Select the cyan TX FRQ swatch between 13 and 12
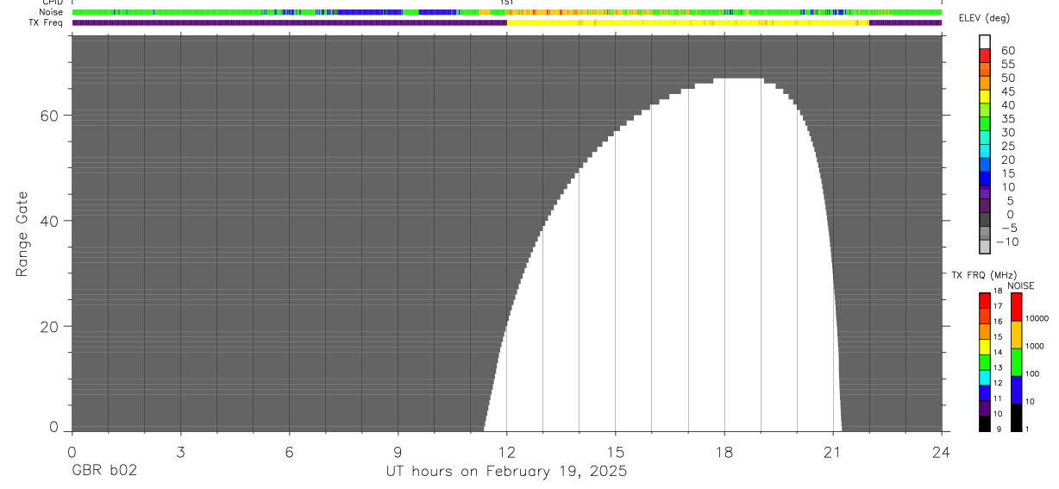 (x=984, y=378)
